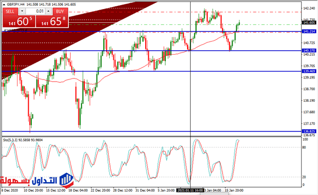This screenshot has height=195, width=318.
Task: Click the 138.700 price axis label
Action: pyautogui.click(x=309, y=89)
